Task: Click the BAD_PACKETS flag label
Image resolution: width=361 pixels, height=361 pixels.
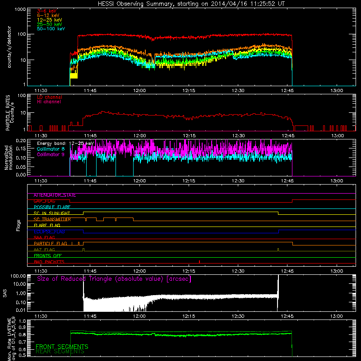Action: (x=49, y=262)
